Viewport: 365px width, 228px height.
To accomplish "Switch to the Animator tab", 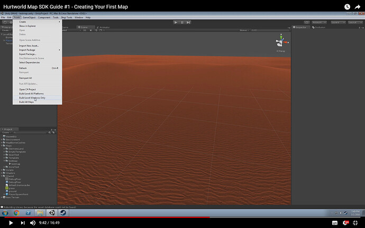I will 103,28.
